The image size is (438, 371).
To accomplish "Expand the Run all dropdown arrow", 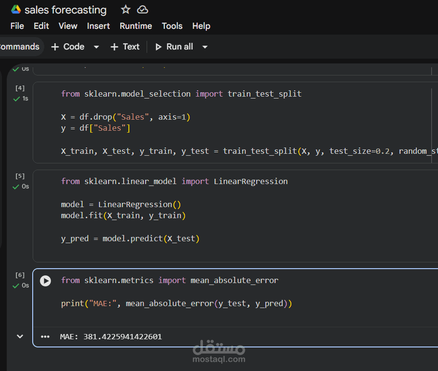I will [205, 47].
